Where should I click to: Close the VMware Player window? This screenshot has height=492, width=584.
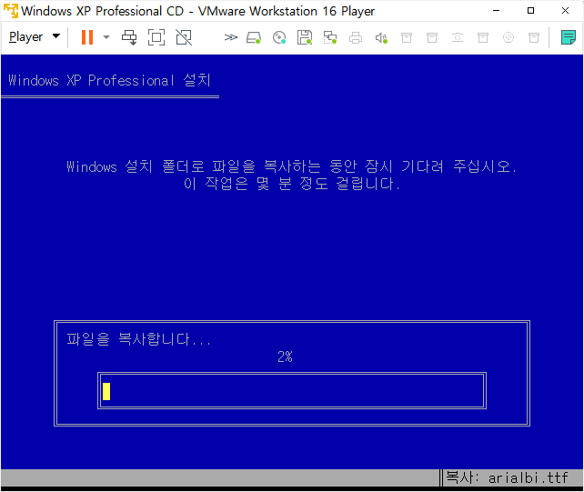click(565, 11)
